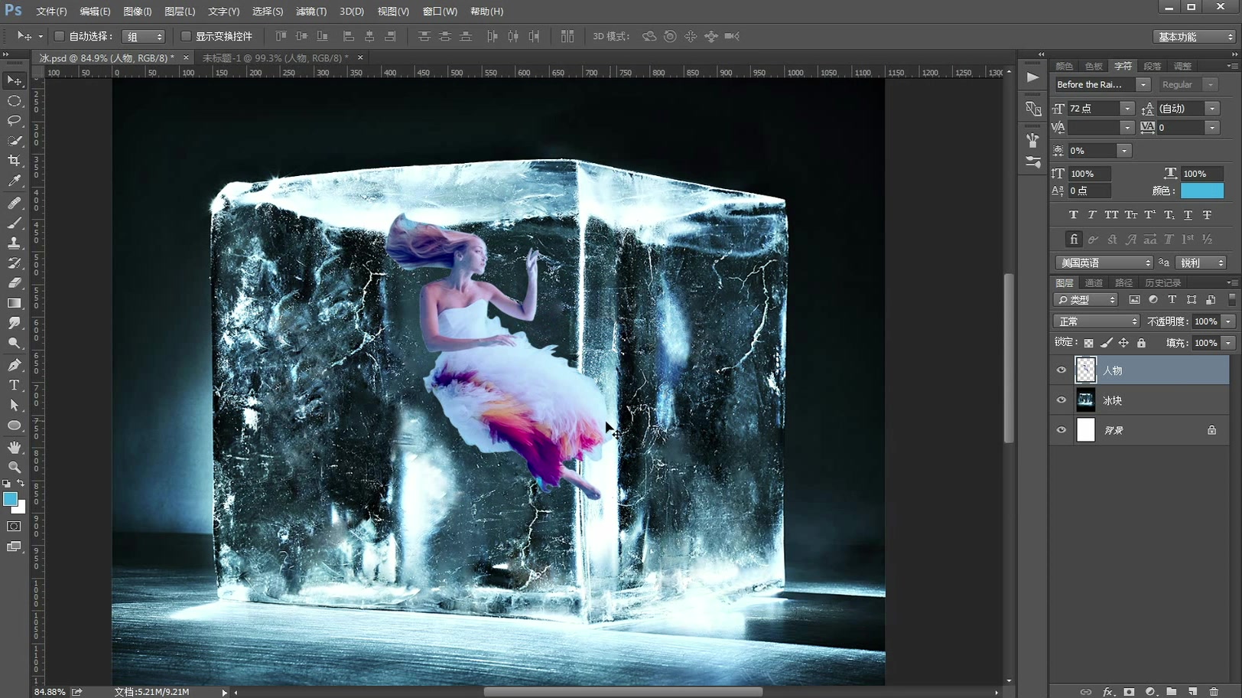Link layers icon at panel bottom
Screen dimensions: 1242x698
(x=1086, y=691)
